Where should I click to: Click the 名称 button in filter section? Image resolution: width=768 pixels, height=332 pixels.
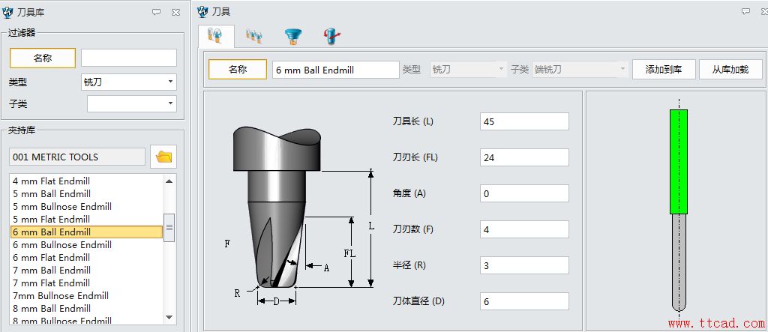(x=43, y=58)
